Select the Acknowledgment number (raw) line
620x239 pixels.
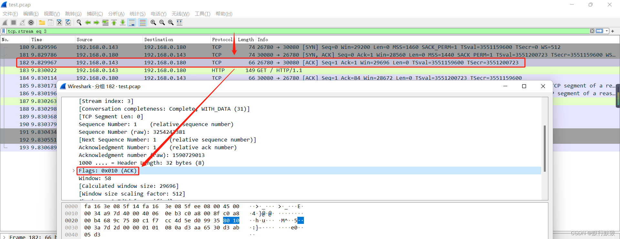pos(142,155)
